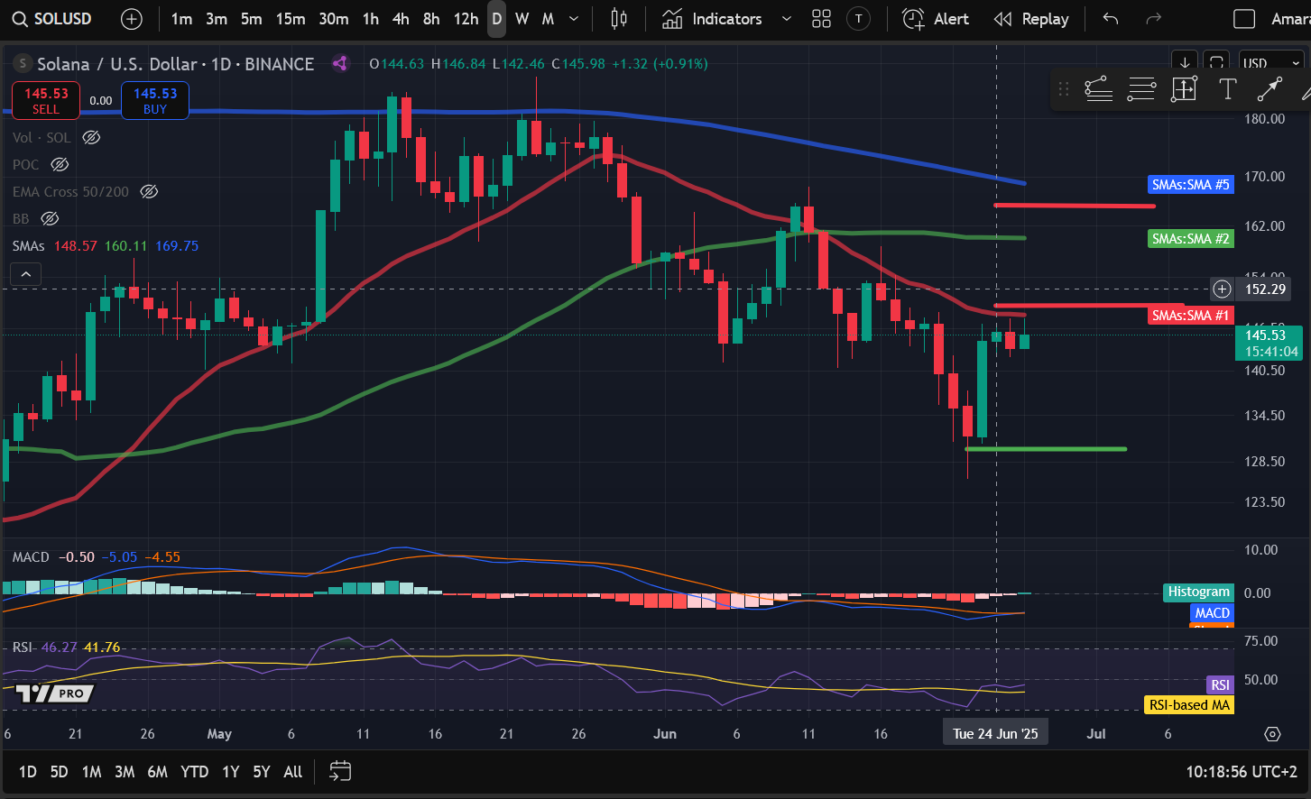Click Histogram label on MACD scale
The image size is (1311, 799).
point(1198,592)
